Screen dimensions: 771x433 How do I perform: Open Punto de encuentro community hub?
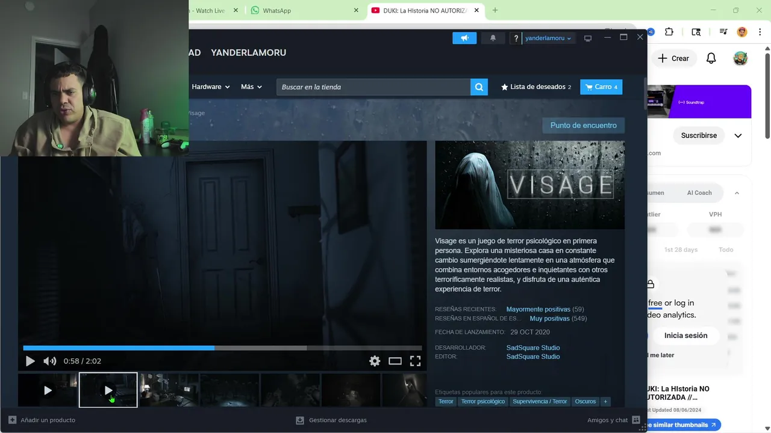tap(583, 125)
